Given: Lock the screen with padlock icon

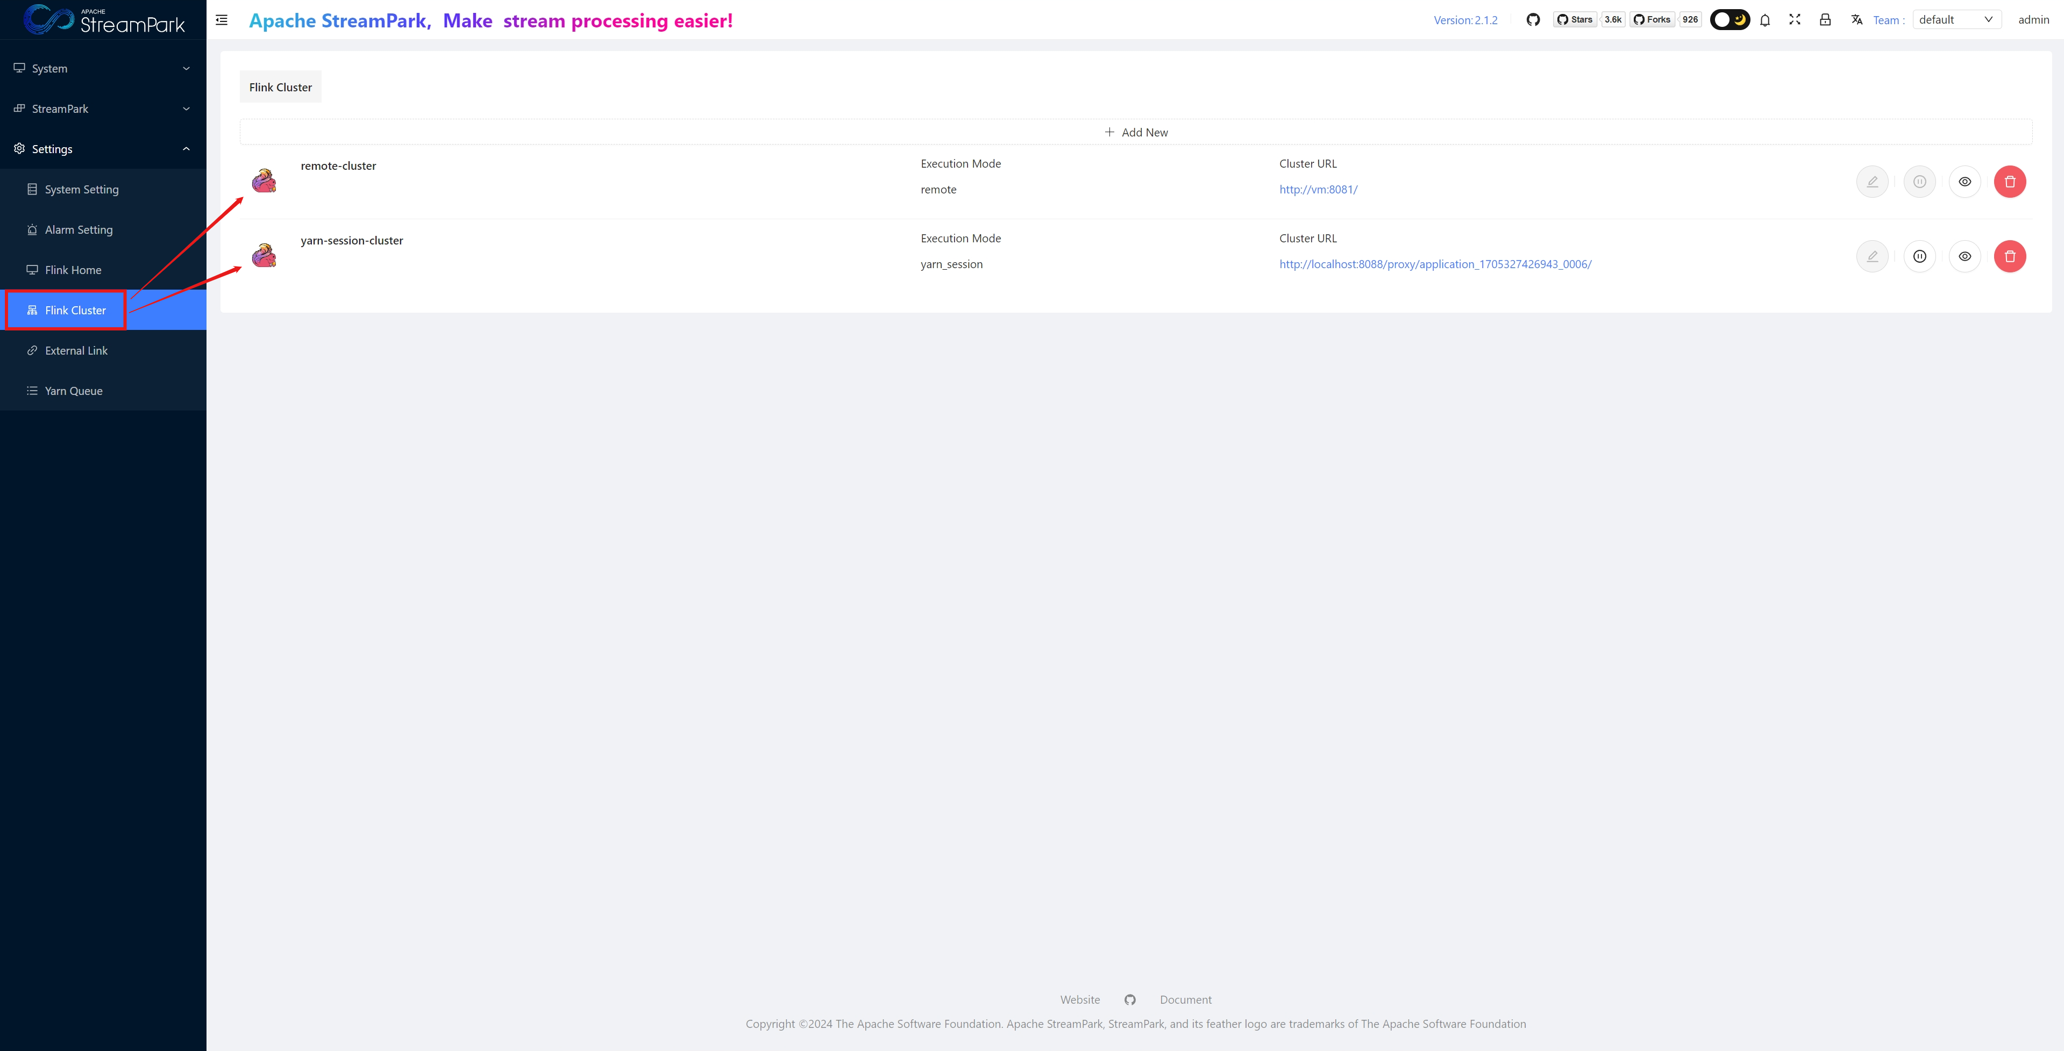Looking at the screenshot, I should pyautogui.click(x=1825, y=20).
